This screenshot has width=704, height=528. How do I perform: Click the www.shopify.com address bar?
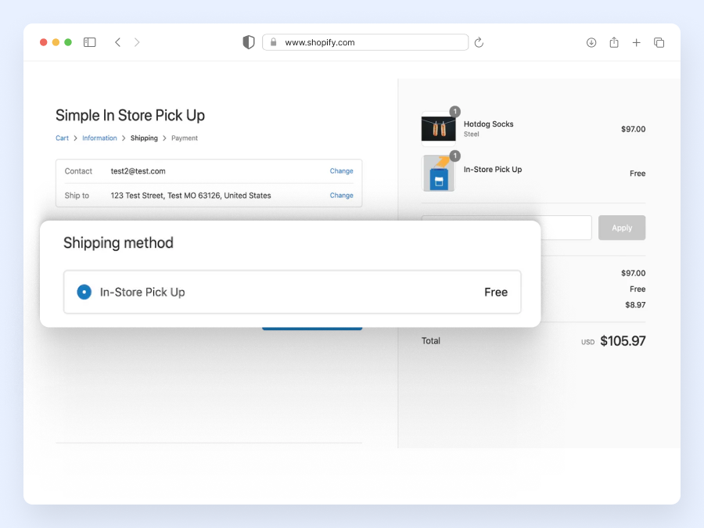365,42
